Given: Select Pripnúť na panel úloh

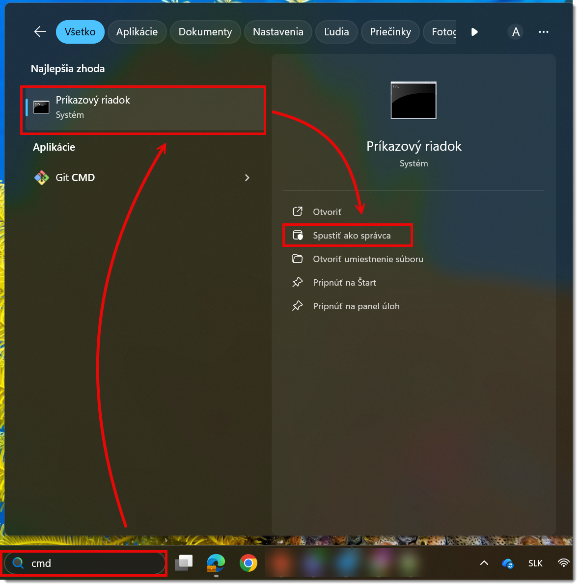Looking at the screenshot, I should click(356, 306).
